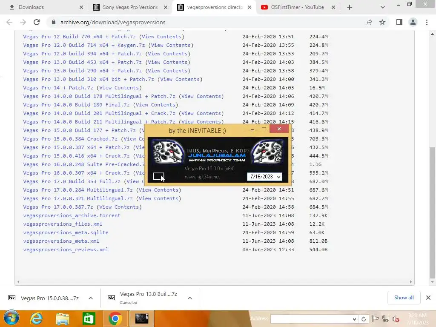This screenshot has height=327, width=436.
Task: Click the browser forward arrow
Action: (x=23, y=22)
